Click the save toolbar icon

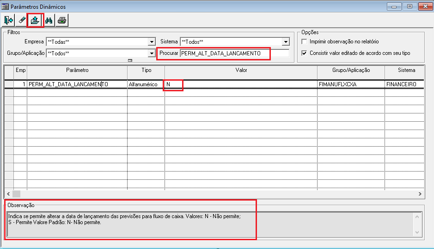pyautogui.click(x=35, y=20)
